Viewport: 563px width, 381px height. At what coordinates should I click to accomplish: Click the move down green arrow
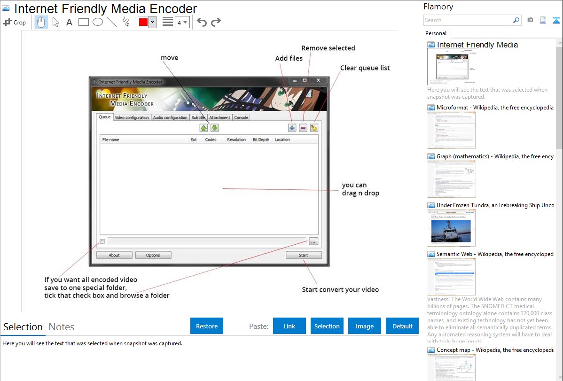(215, 128)
